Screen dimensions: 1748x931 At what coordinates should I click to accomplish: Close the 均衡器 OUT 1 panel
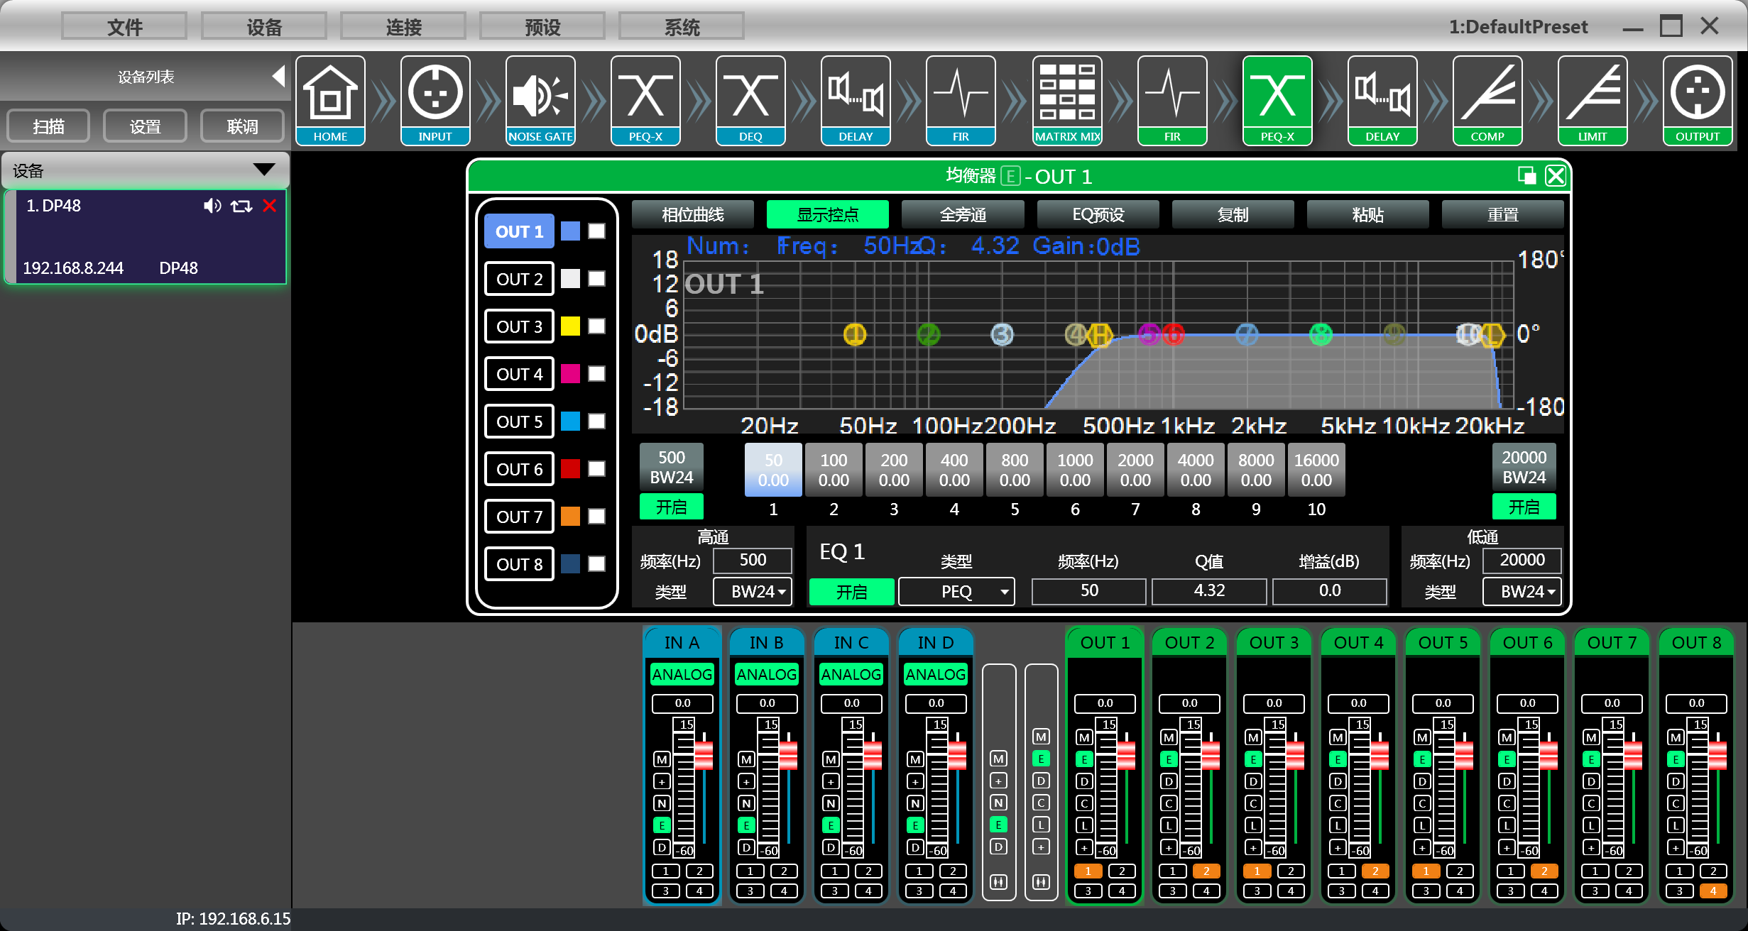(1556, 175)
